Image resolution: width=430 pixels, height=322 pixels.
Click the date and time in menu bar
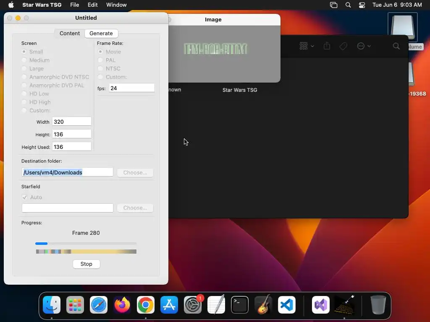397,5
